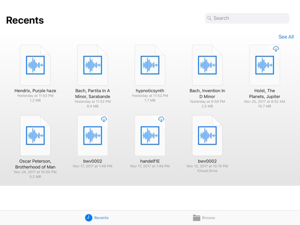The height and width of the screenshot is (225, 300).
Task: Click the magnifying glass search icon
Action: tap(209, 18)
